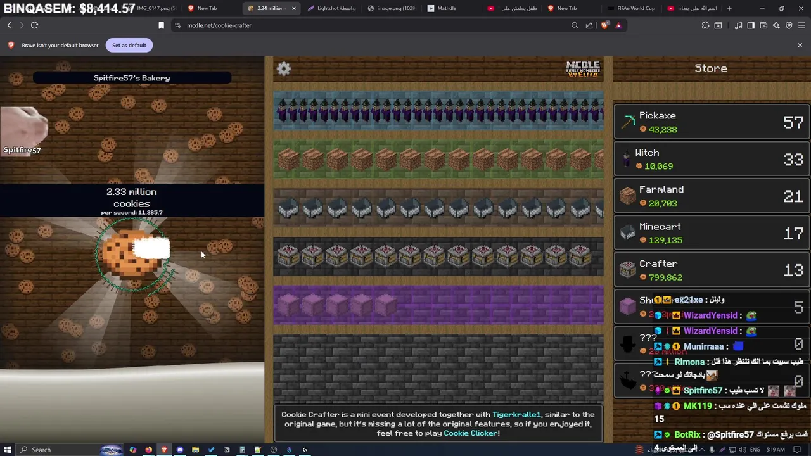Buy a Crafter from the store
The image size is (811, 456).
click(712, 270)
